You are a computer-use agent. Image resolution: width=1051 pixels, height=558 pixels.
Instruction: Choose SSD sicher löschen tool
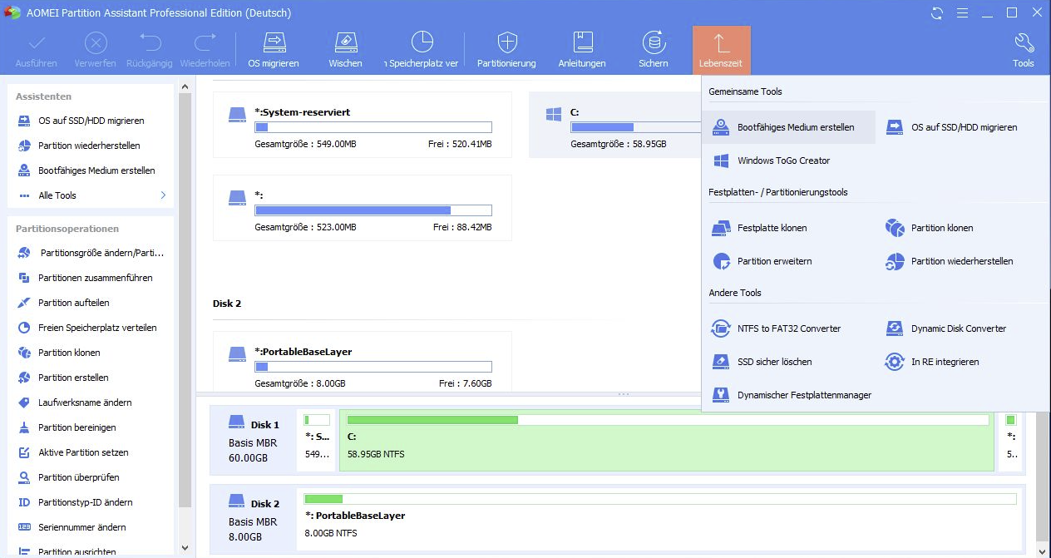[x=773, y=362]
